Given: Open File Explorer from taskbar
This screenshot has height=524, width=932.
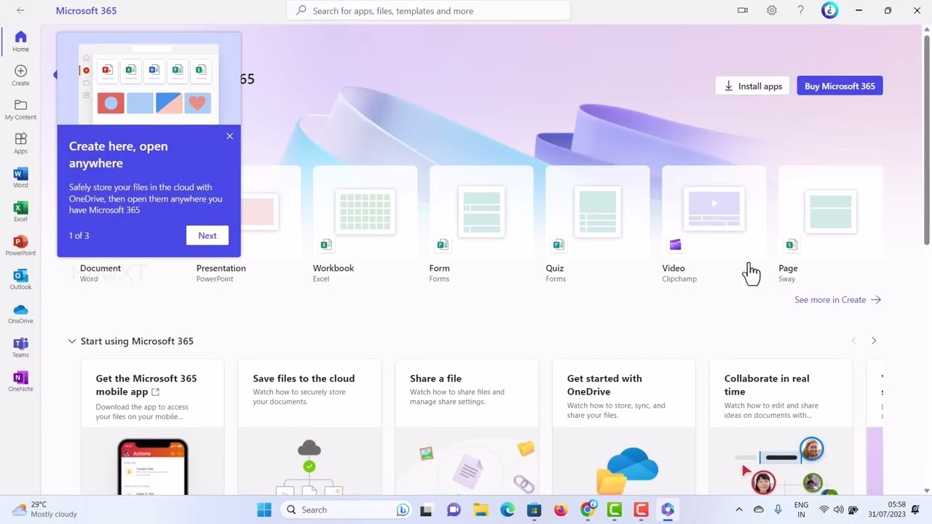Looking at the screenshot, I should 481,510.
